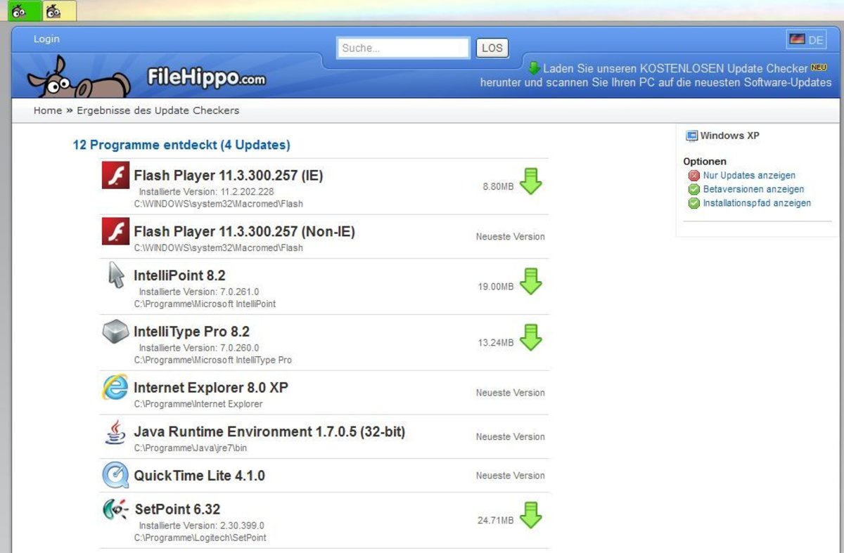Click the NEU badge next to Update Checker
The width and height of the screenshot is (844, 553).
click(x=819, y=67)
